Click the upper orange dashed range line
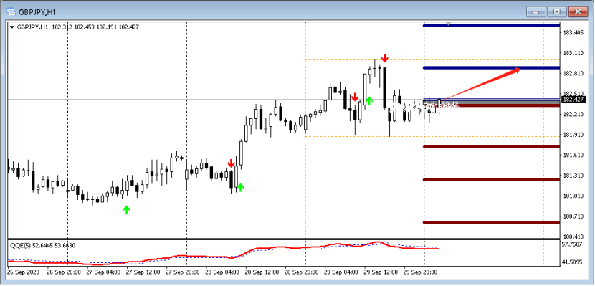 click(x=432, y=59)
